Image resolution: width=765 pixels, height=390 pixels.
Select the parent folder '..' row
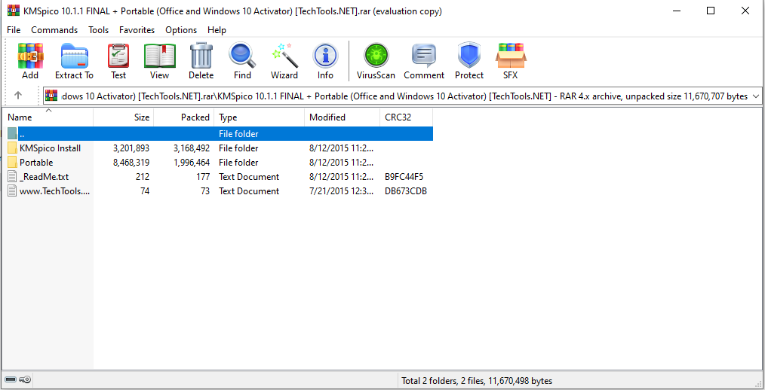(x=220, y=133)
